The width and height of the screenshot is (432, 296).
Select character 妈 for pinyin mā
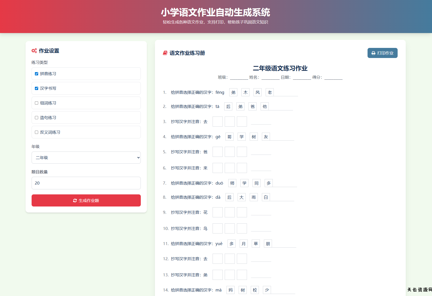(x=231, y=290)
